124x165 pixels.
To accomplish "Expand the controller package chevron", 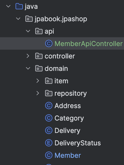I will [28, 56].
